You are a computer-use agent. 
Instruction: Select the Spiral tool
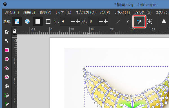(x=7, y=86)
